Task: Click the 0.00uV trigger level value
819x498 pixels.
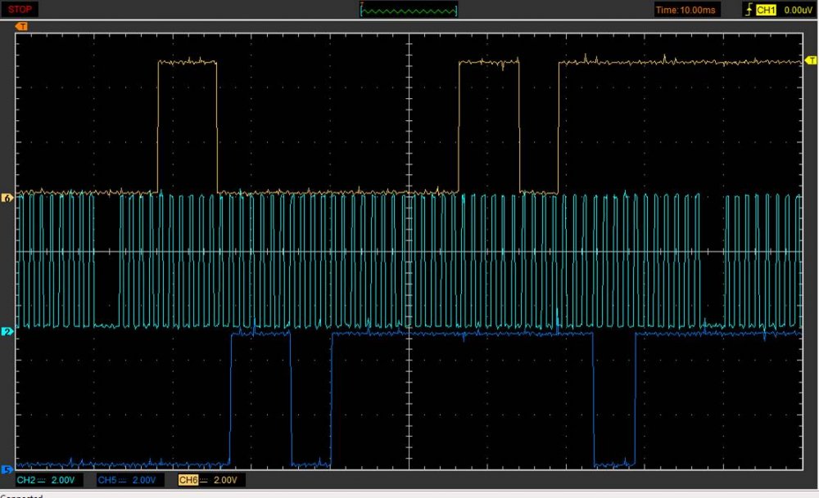Action: 797,10
